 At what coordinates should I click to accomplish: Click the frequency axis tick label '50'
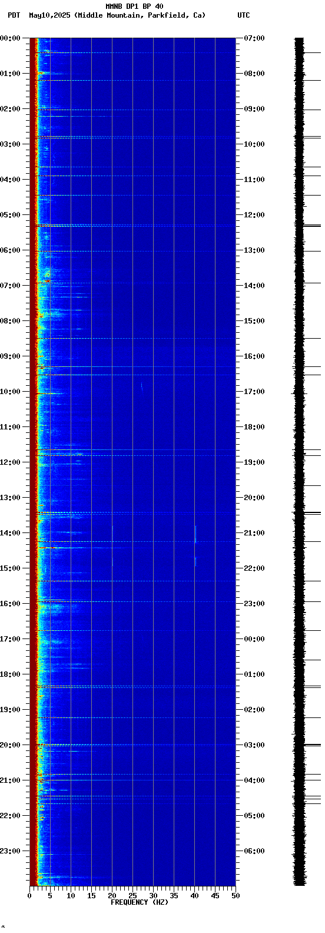(x=236, y=896)
